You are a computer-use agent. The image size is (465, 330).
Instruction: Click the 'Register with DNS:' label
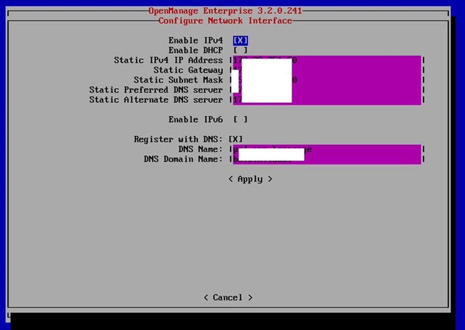coord(178,139)
